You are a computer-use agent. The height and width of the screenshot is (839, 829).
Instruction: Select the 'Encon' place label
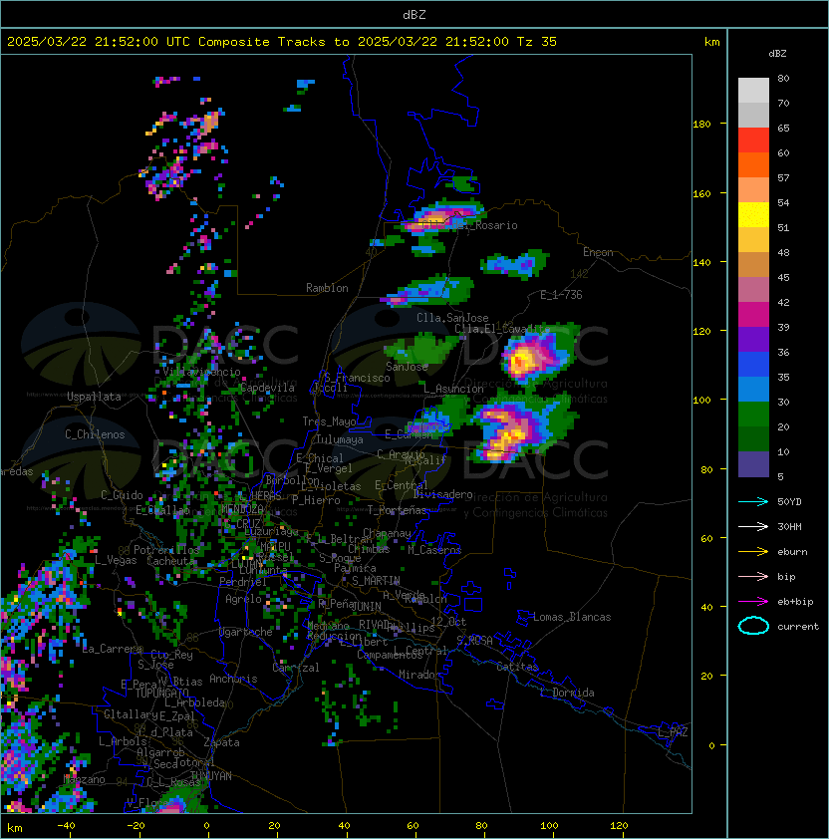click(x=598, y=252)
